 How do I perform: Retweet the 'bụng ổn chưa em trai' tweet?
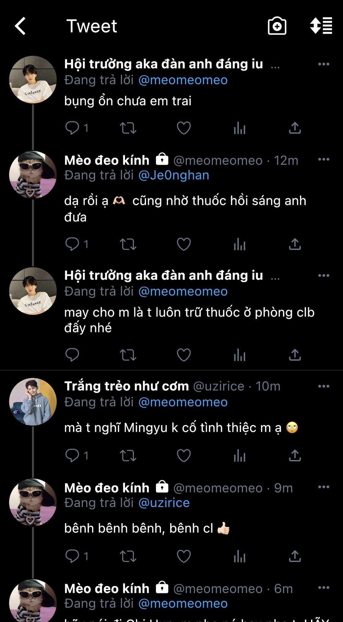point(128,128)
